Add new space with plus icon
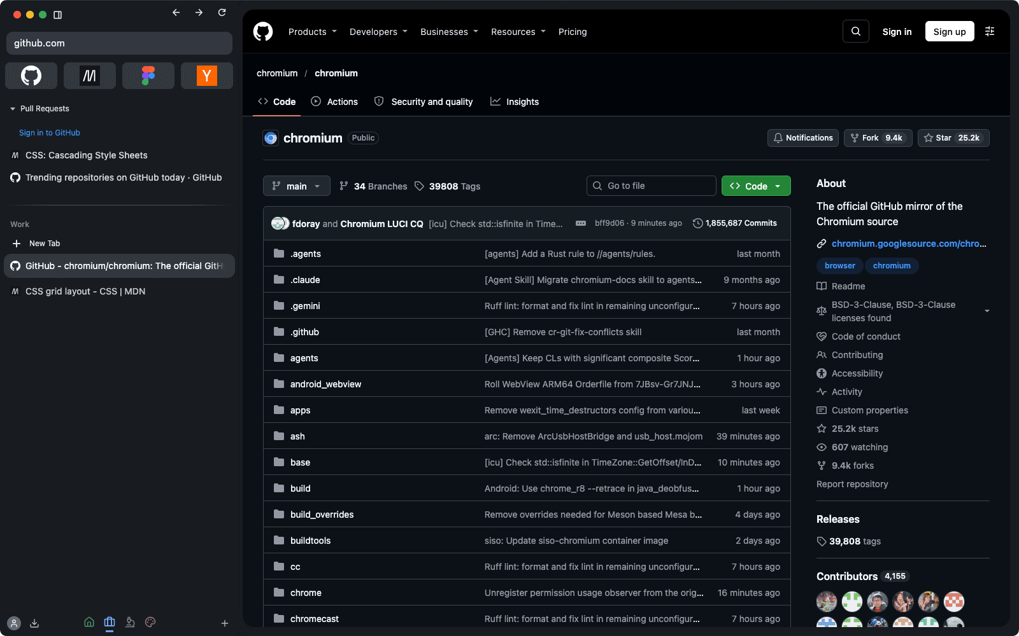1019x636 pixels. [225, 623]
